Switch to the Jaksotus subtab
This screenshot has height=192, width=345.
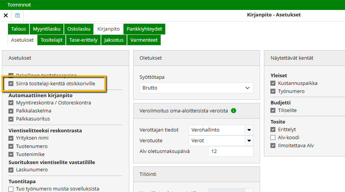[114, 40]
